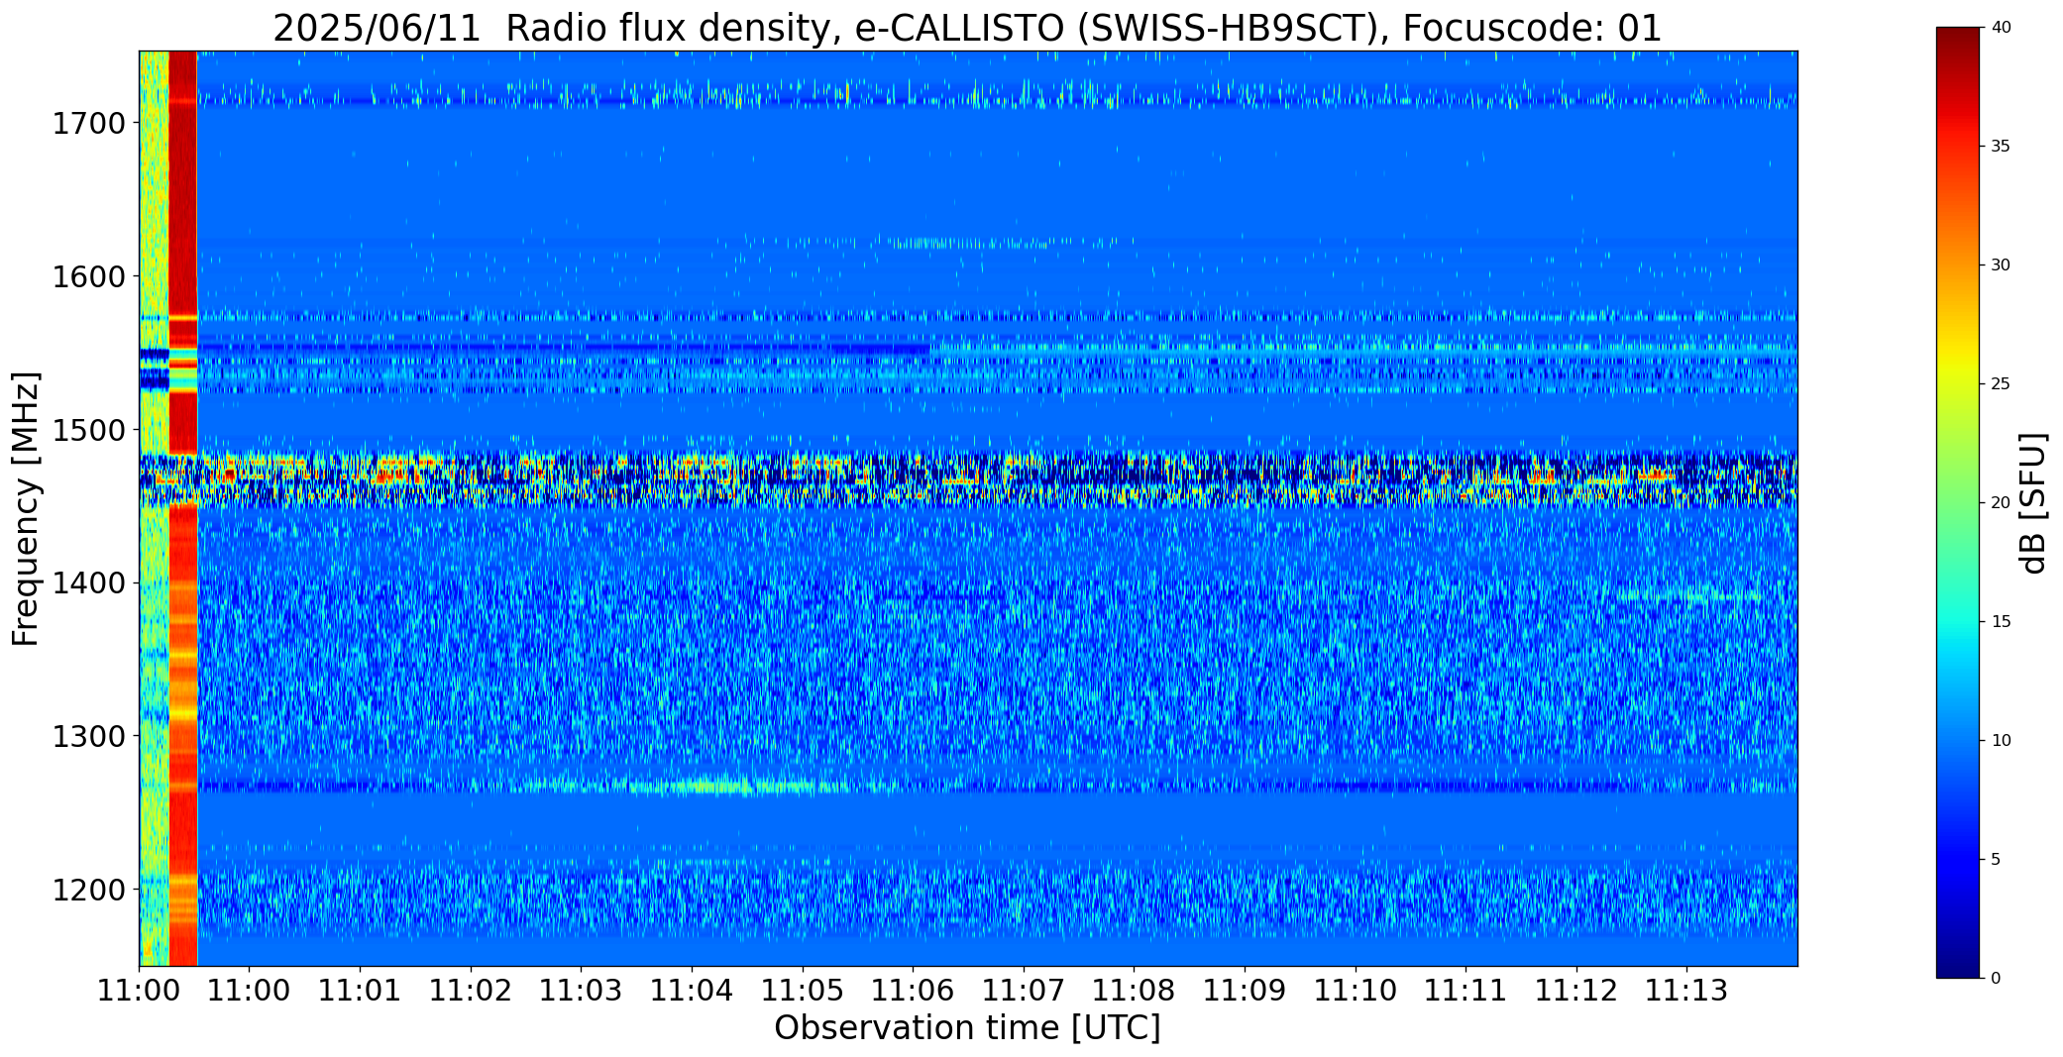Viewport: 2063px width, 1057px height.
Task: Click the 'dB [SFU]' colorbar label
Action: 2033,503
